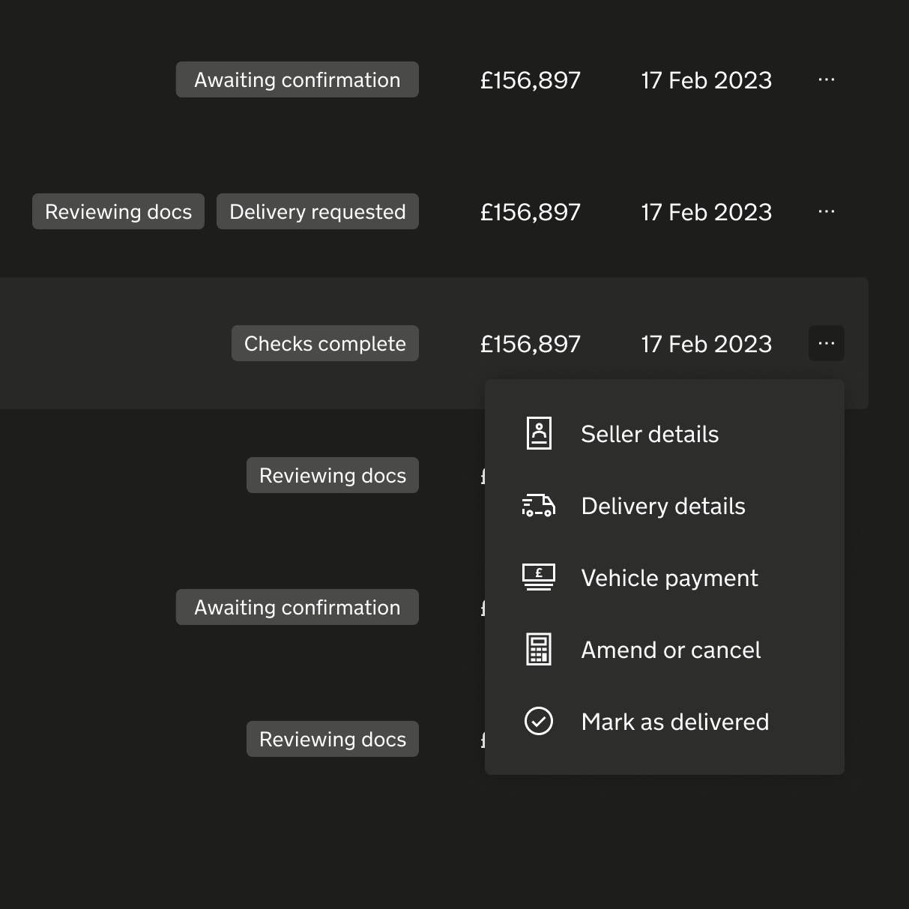Collapse the Checks complete row options menu
The image size is (909, 909).
pyautogui.click(x=827, y=343)
